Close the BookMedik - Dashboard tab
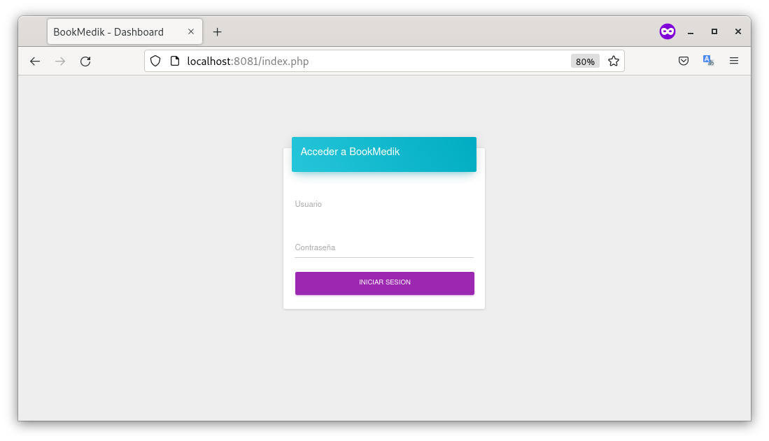Image resolution: width=769 pixels, height=441 pixels. (191, 32)
